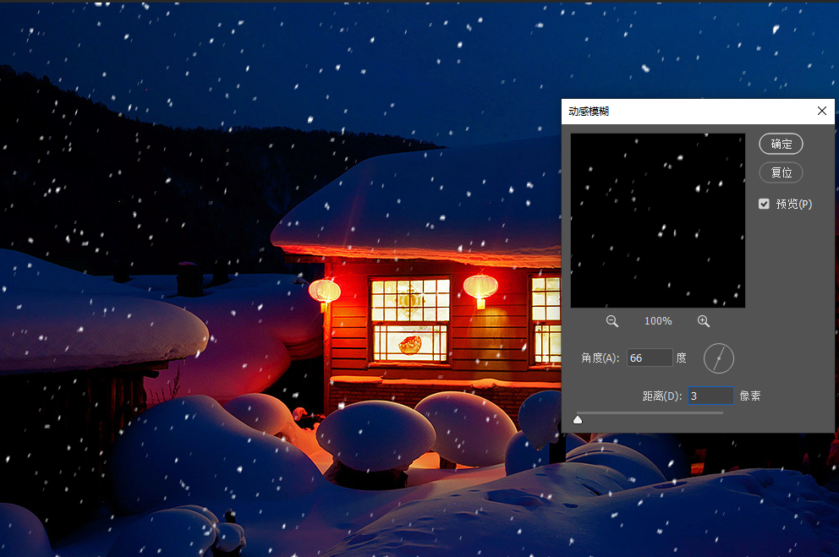This screenshot has width=839, height=557.
Task: Click the distance slider handle
Action: (578, 419)
